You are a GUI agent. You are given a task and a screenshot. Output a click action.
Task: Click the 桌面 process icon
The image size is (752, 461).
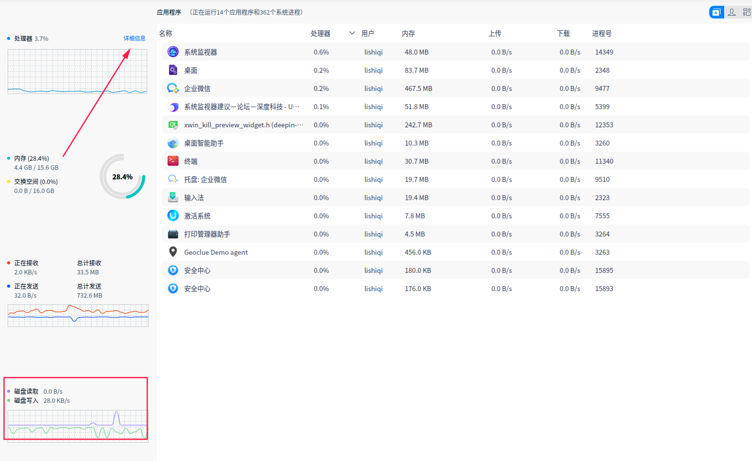click(x=173, y=70)
